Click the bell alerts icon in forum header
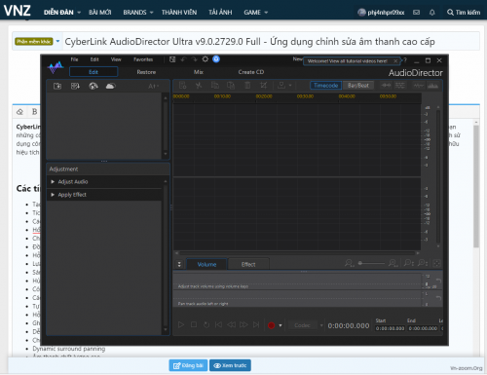Screen dimensions: 487x375 pos(432,13)
